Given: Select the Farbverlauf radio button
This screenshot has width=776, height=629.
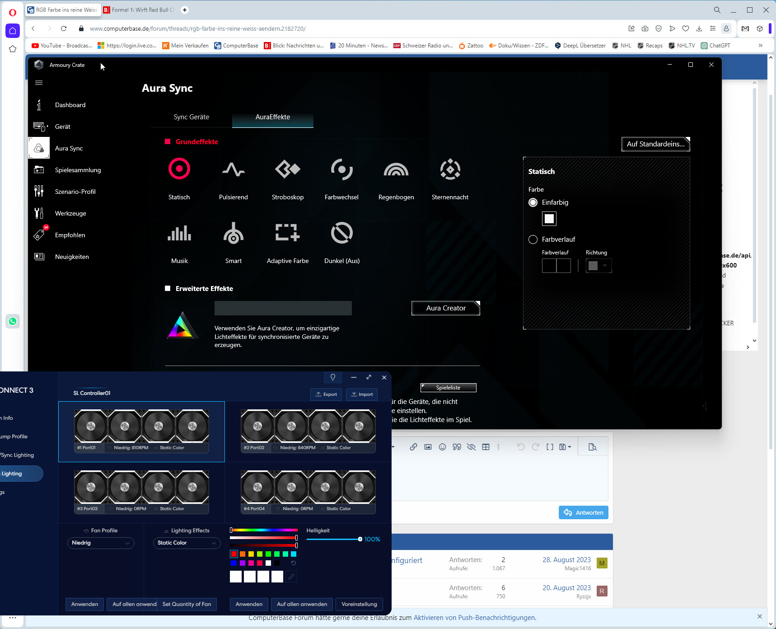Looking at the screenshot, I should pos(533,239).
